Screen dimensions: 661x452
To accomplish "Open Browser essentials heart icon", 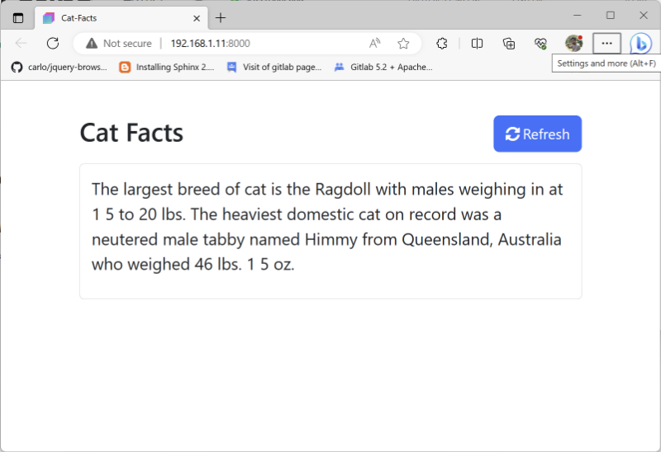I will click(x=540, y=44).
